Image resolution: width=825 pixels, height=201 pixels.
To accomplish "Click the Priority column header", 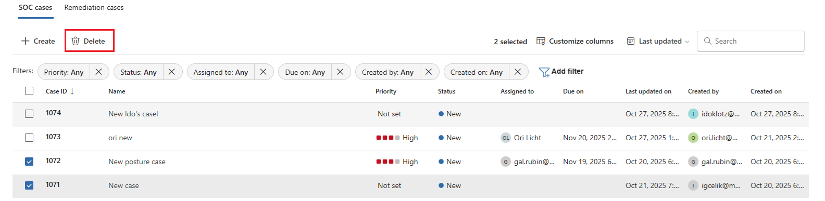I will click(x=386, y=91).
